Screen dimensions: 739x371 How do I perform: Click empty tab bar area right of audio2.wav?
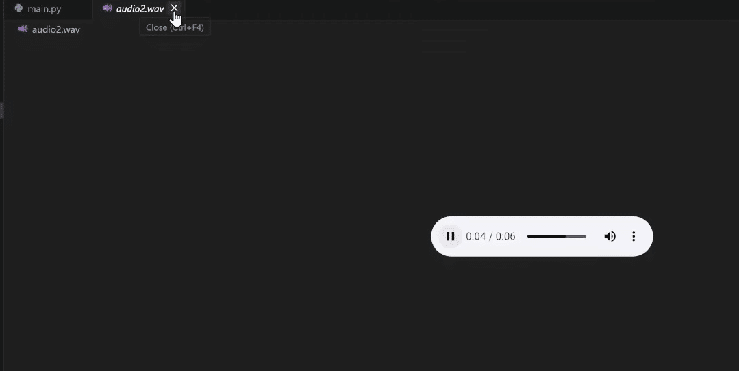tap(462, 10)
